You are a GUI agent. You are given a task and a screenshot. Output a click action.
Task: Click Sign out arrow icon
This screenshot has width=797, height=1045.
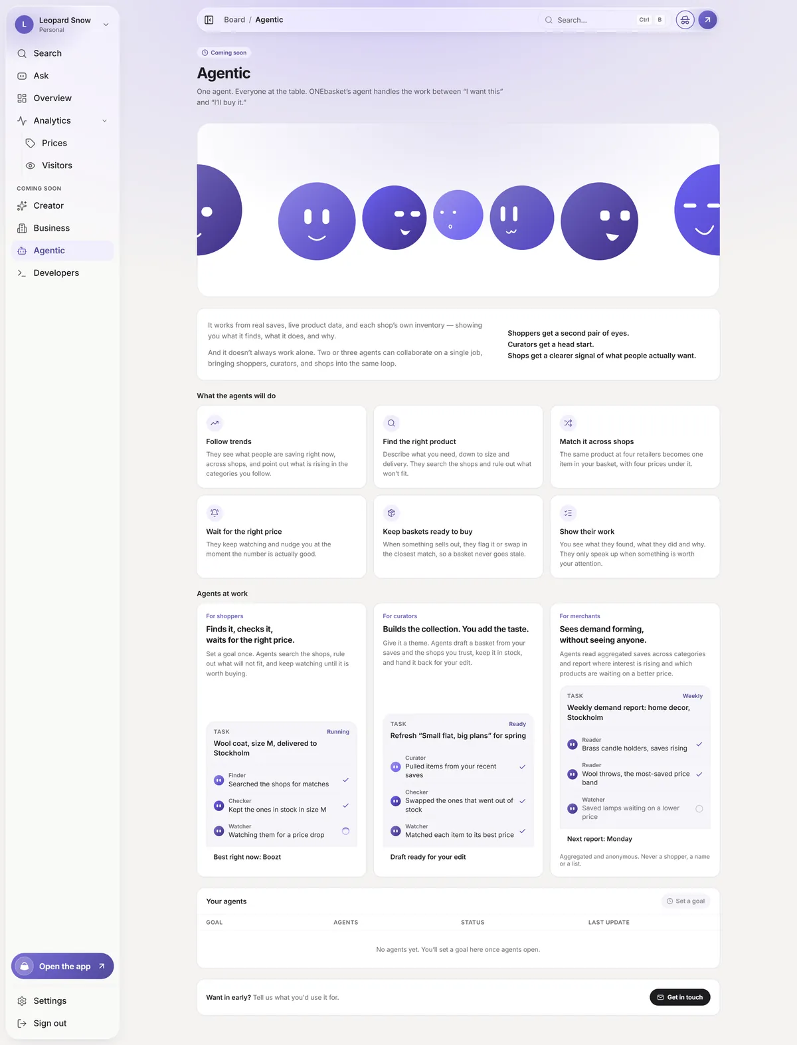tap(22, 1024)
